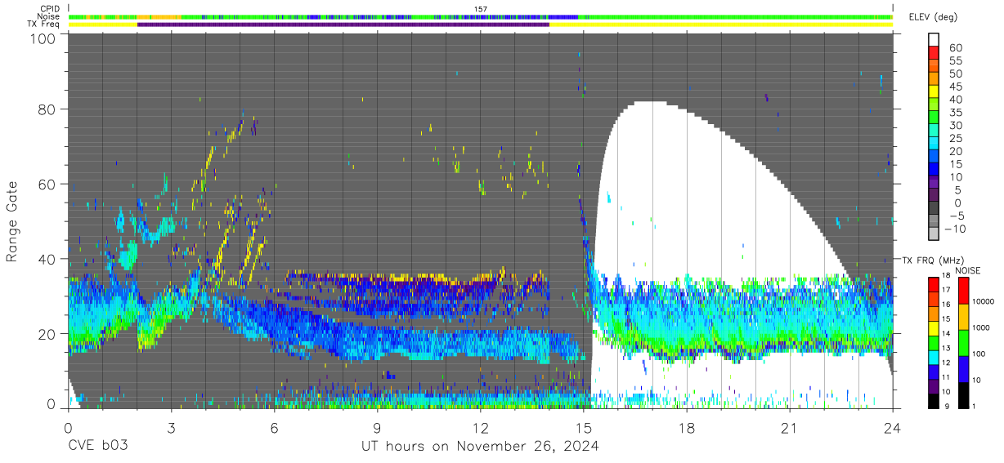Click the 'CPID' label at top left
The width and height of the screenshot is (1004, 463).
[48, 9]
